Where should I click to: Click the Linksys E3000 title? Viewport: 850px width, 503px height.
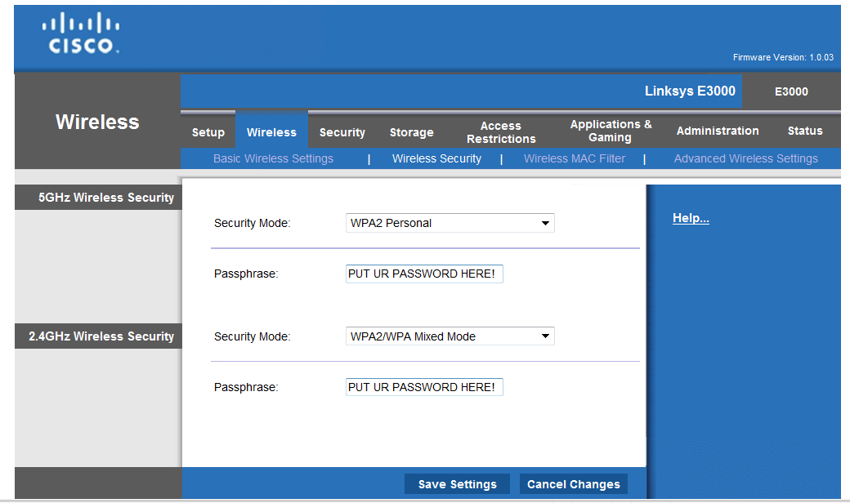click(x=690, y=91)
